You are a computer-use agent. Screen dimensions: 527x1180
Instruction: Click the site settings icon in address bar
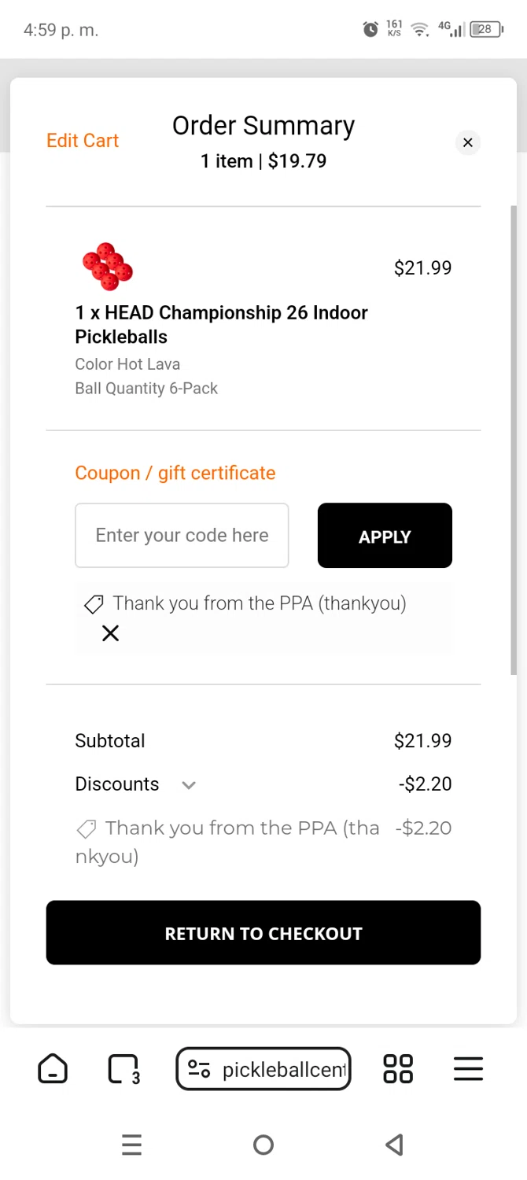(x=200, y=1069)
